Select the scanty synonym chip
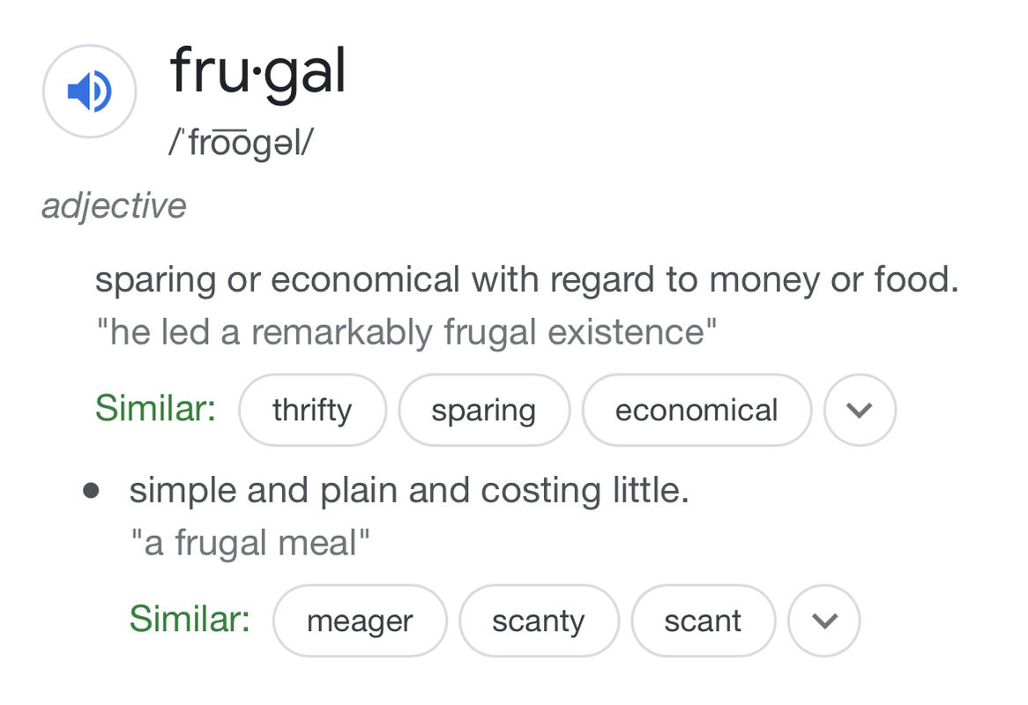Viewport: 1028px width, 705px height. 539,620
